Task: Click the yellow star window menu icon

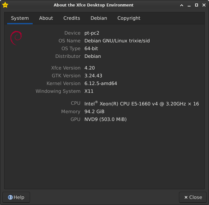Action: 5,5
